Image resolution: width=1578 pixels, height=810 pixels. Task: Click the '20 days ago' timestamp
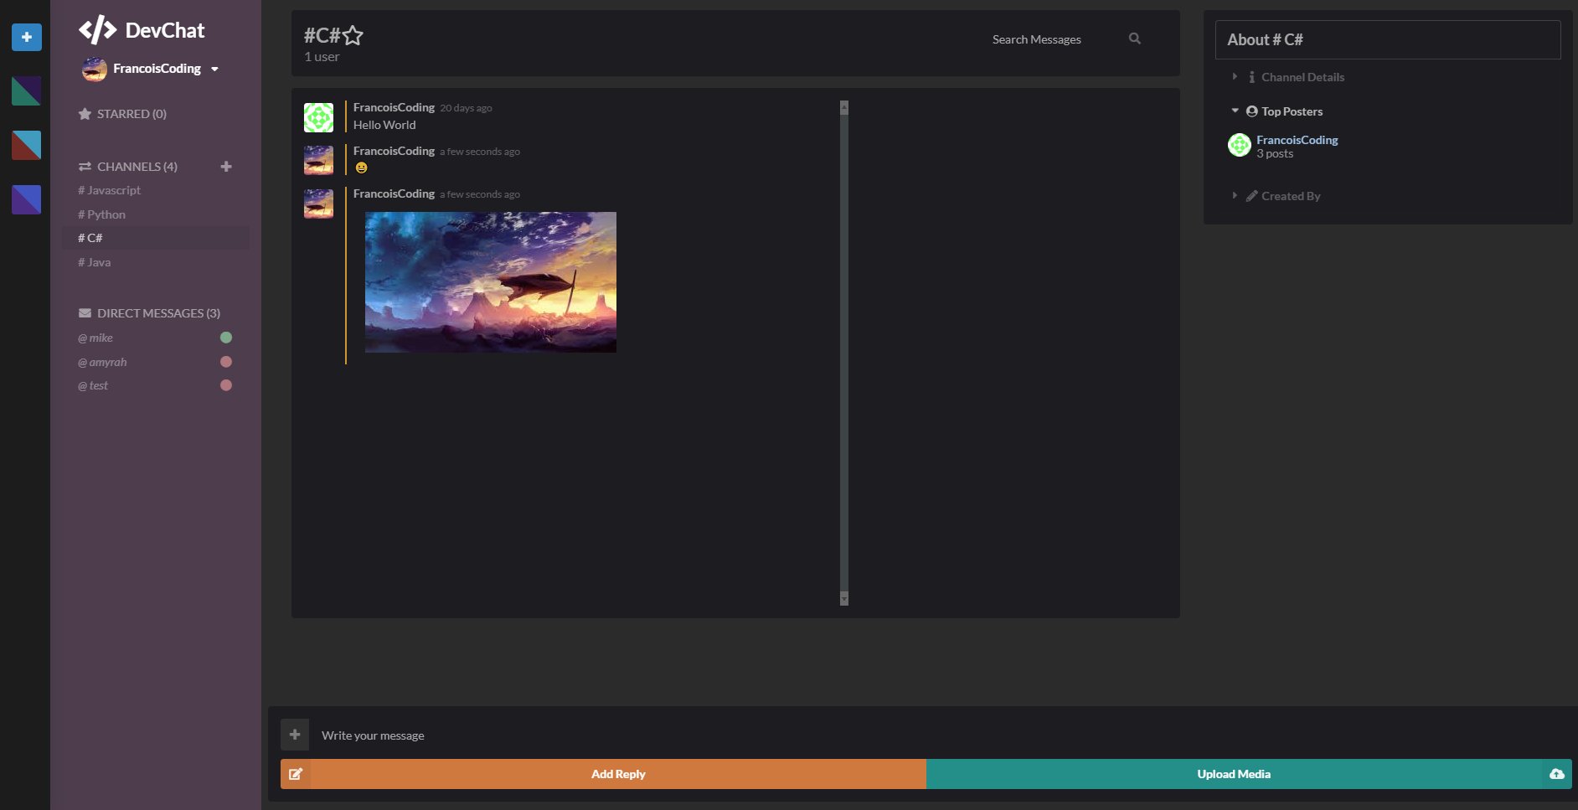466,108
